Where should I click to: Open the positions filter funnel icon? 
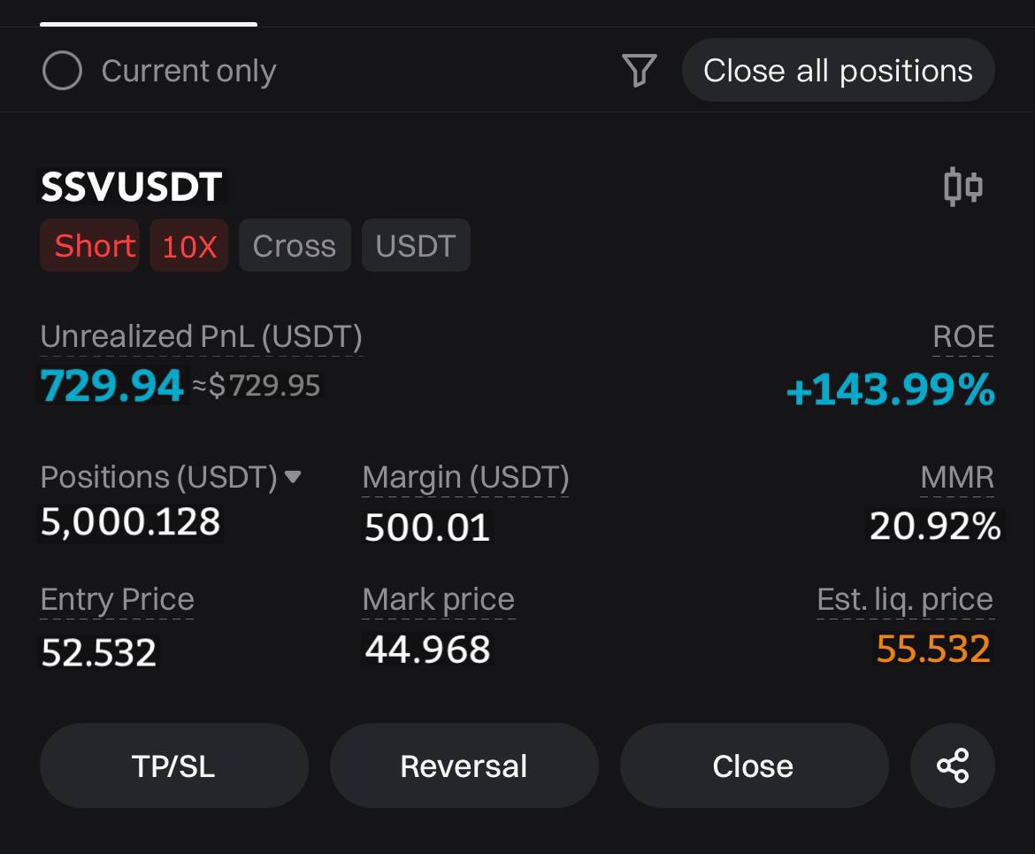639,70
